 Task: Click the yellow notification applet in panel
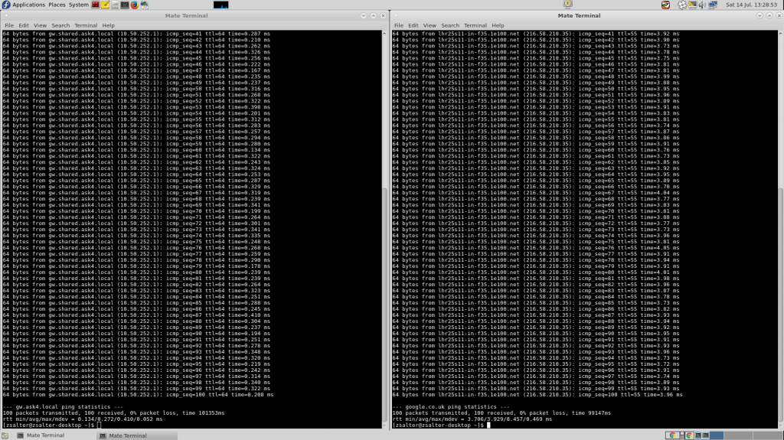click(x=567, y=5)
